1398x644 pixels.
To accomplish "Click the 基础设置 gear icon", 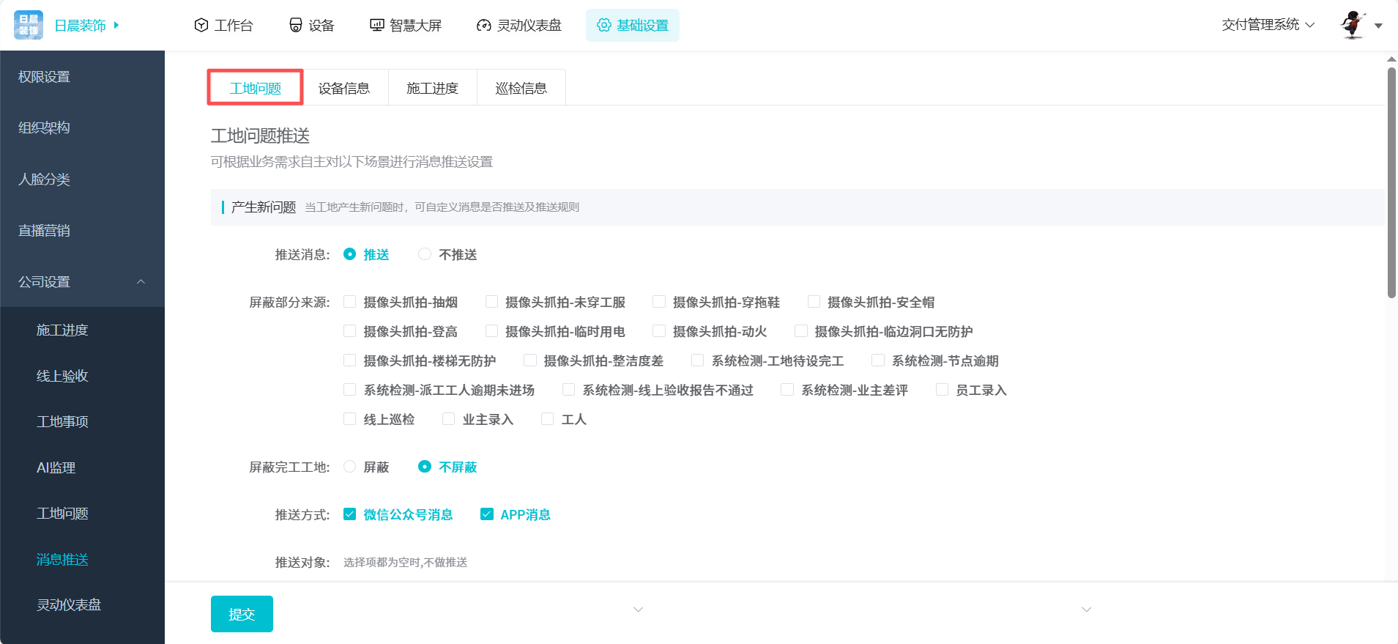I will [604, 26].
